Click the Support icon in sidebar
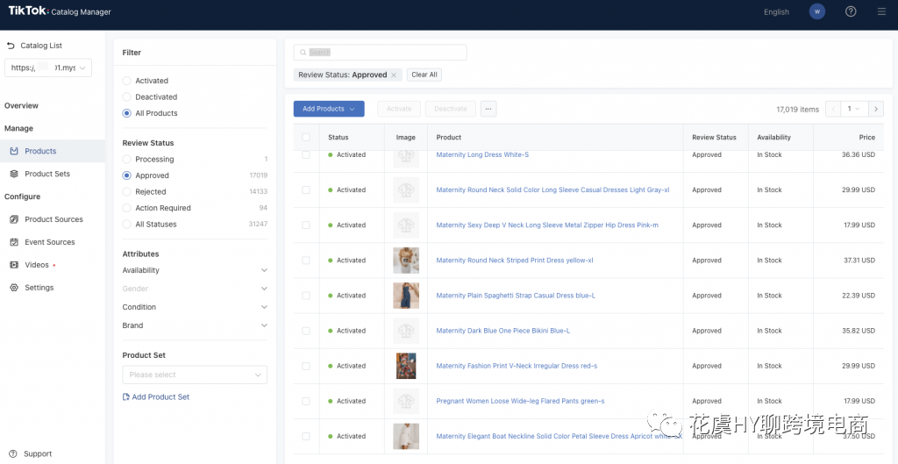898x464 pixels. pos(11,453)
